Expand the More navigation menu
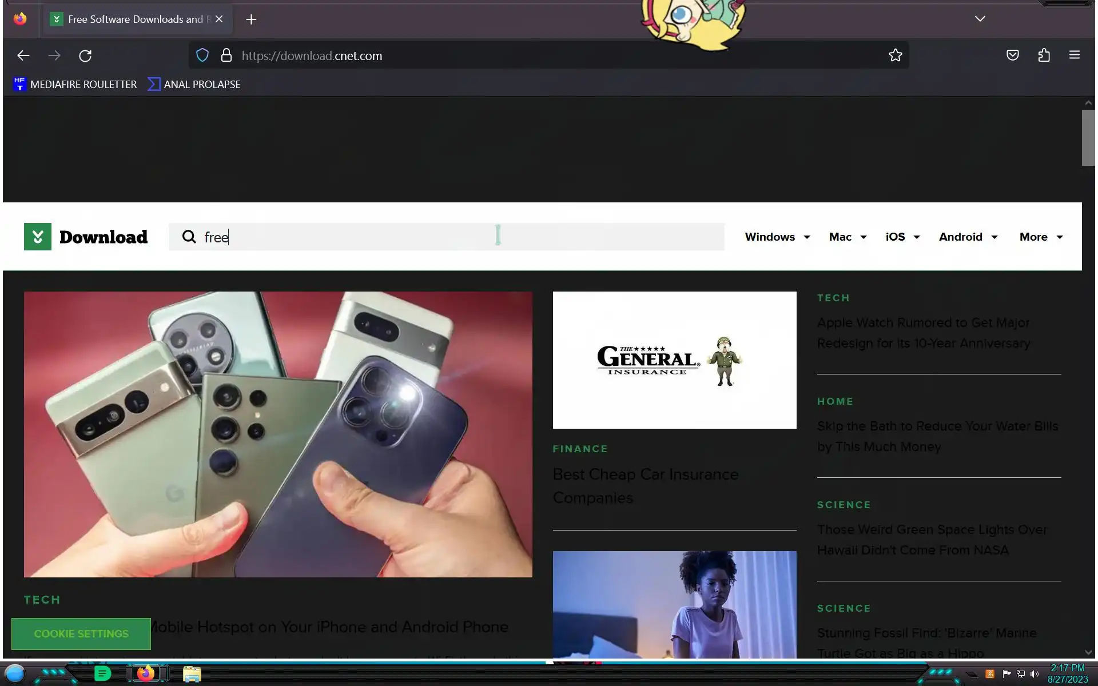The height and width of the screenshot is (686, 1098). (x=1041, y=237)
